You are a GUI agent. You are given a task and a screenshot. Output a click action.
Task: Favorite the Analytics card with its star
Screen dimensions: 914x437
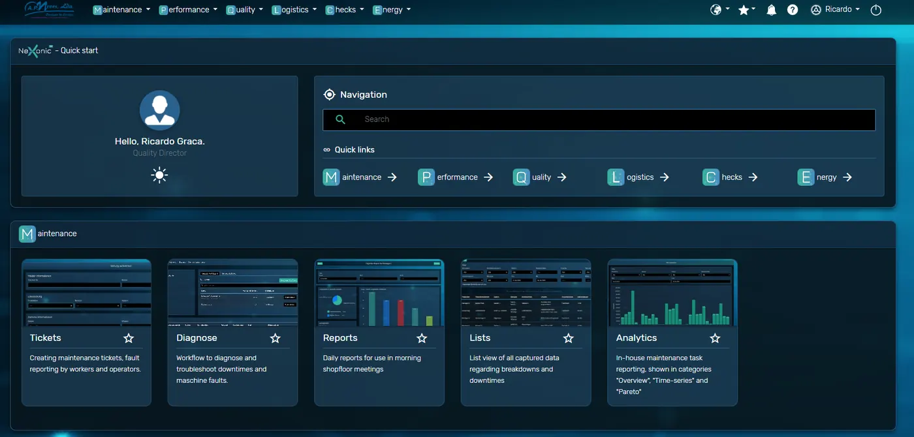715,338
